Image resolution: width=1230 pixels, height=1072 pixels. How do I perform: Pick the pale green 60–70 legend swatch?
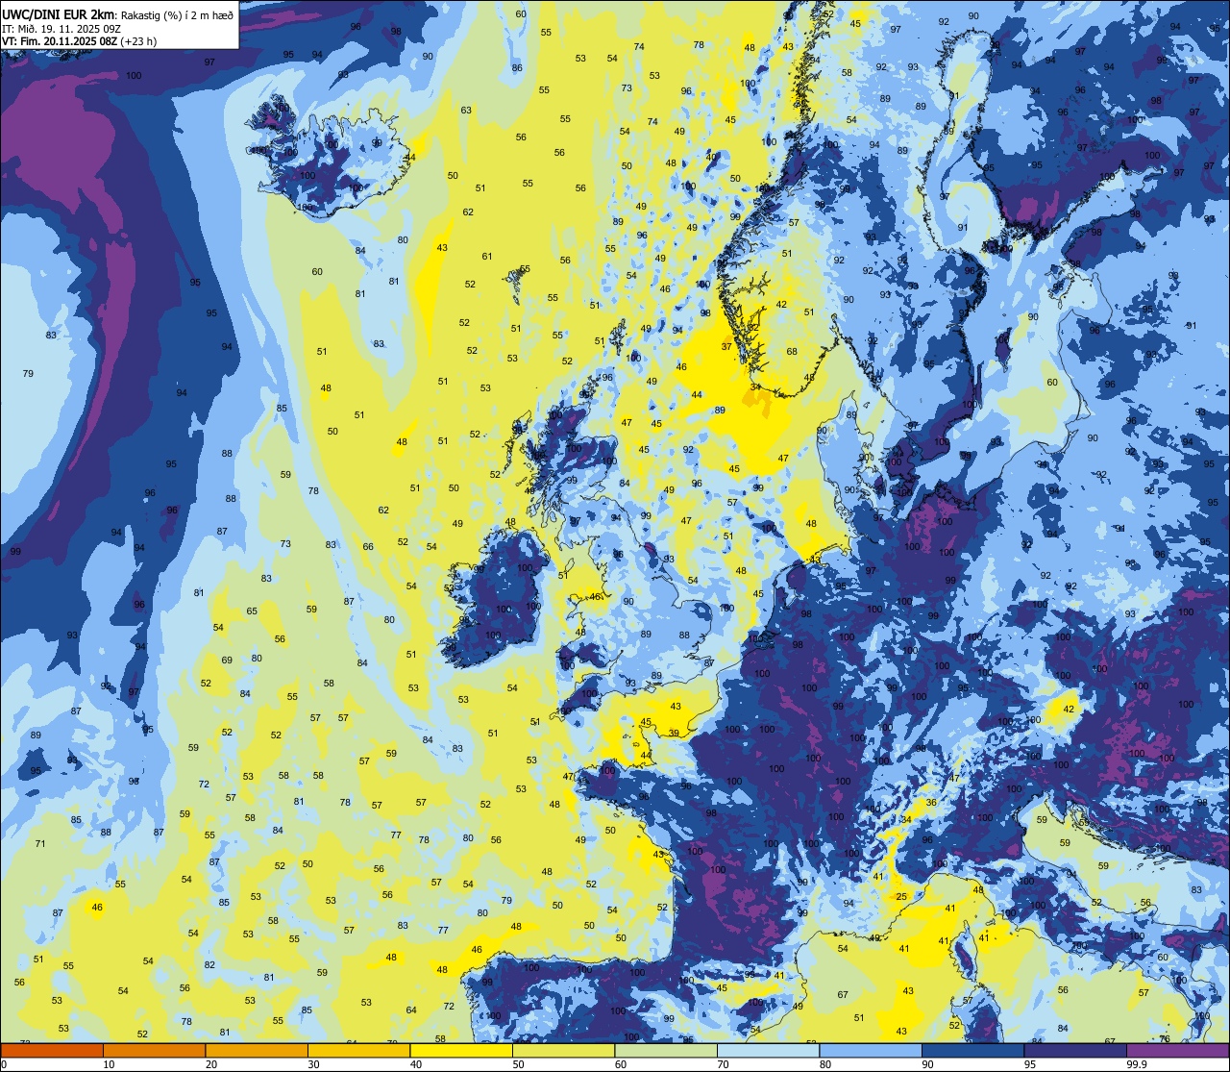tap(666, 1050)
